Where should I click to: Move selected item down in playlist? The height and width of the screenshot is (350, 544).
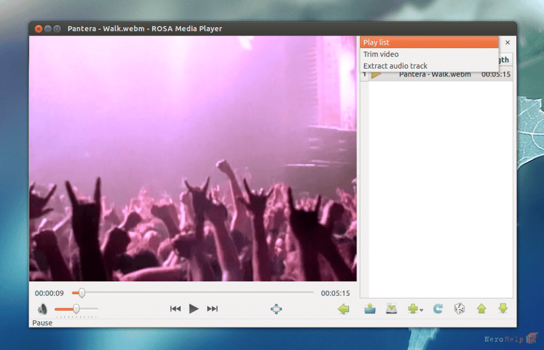coord(503,309)
